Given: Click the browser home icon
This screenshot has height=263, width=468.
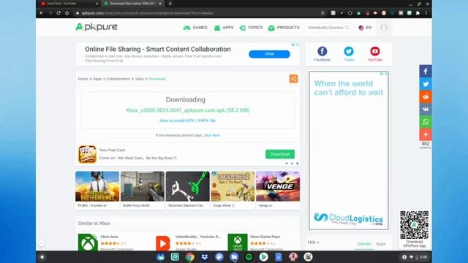Looking at the screenshot, I should tap(67, 13).
